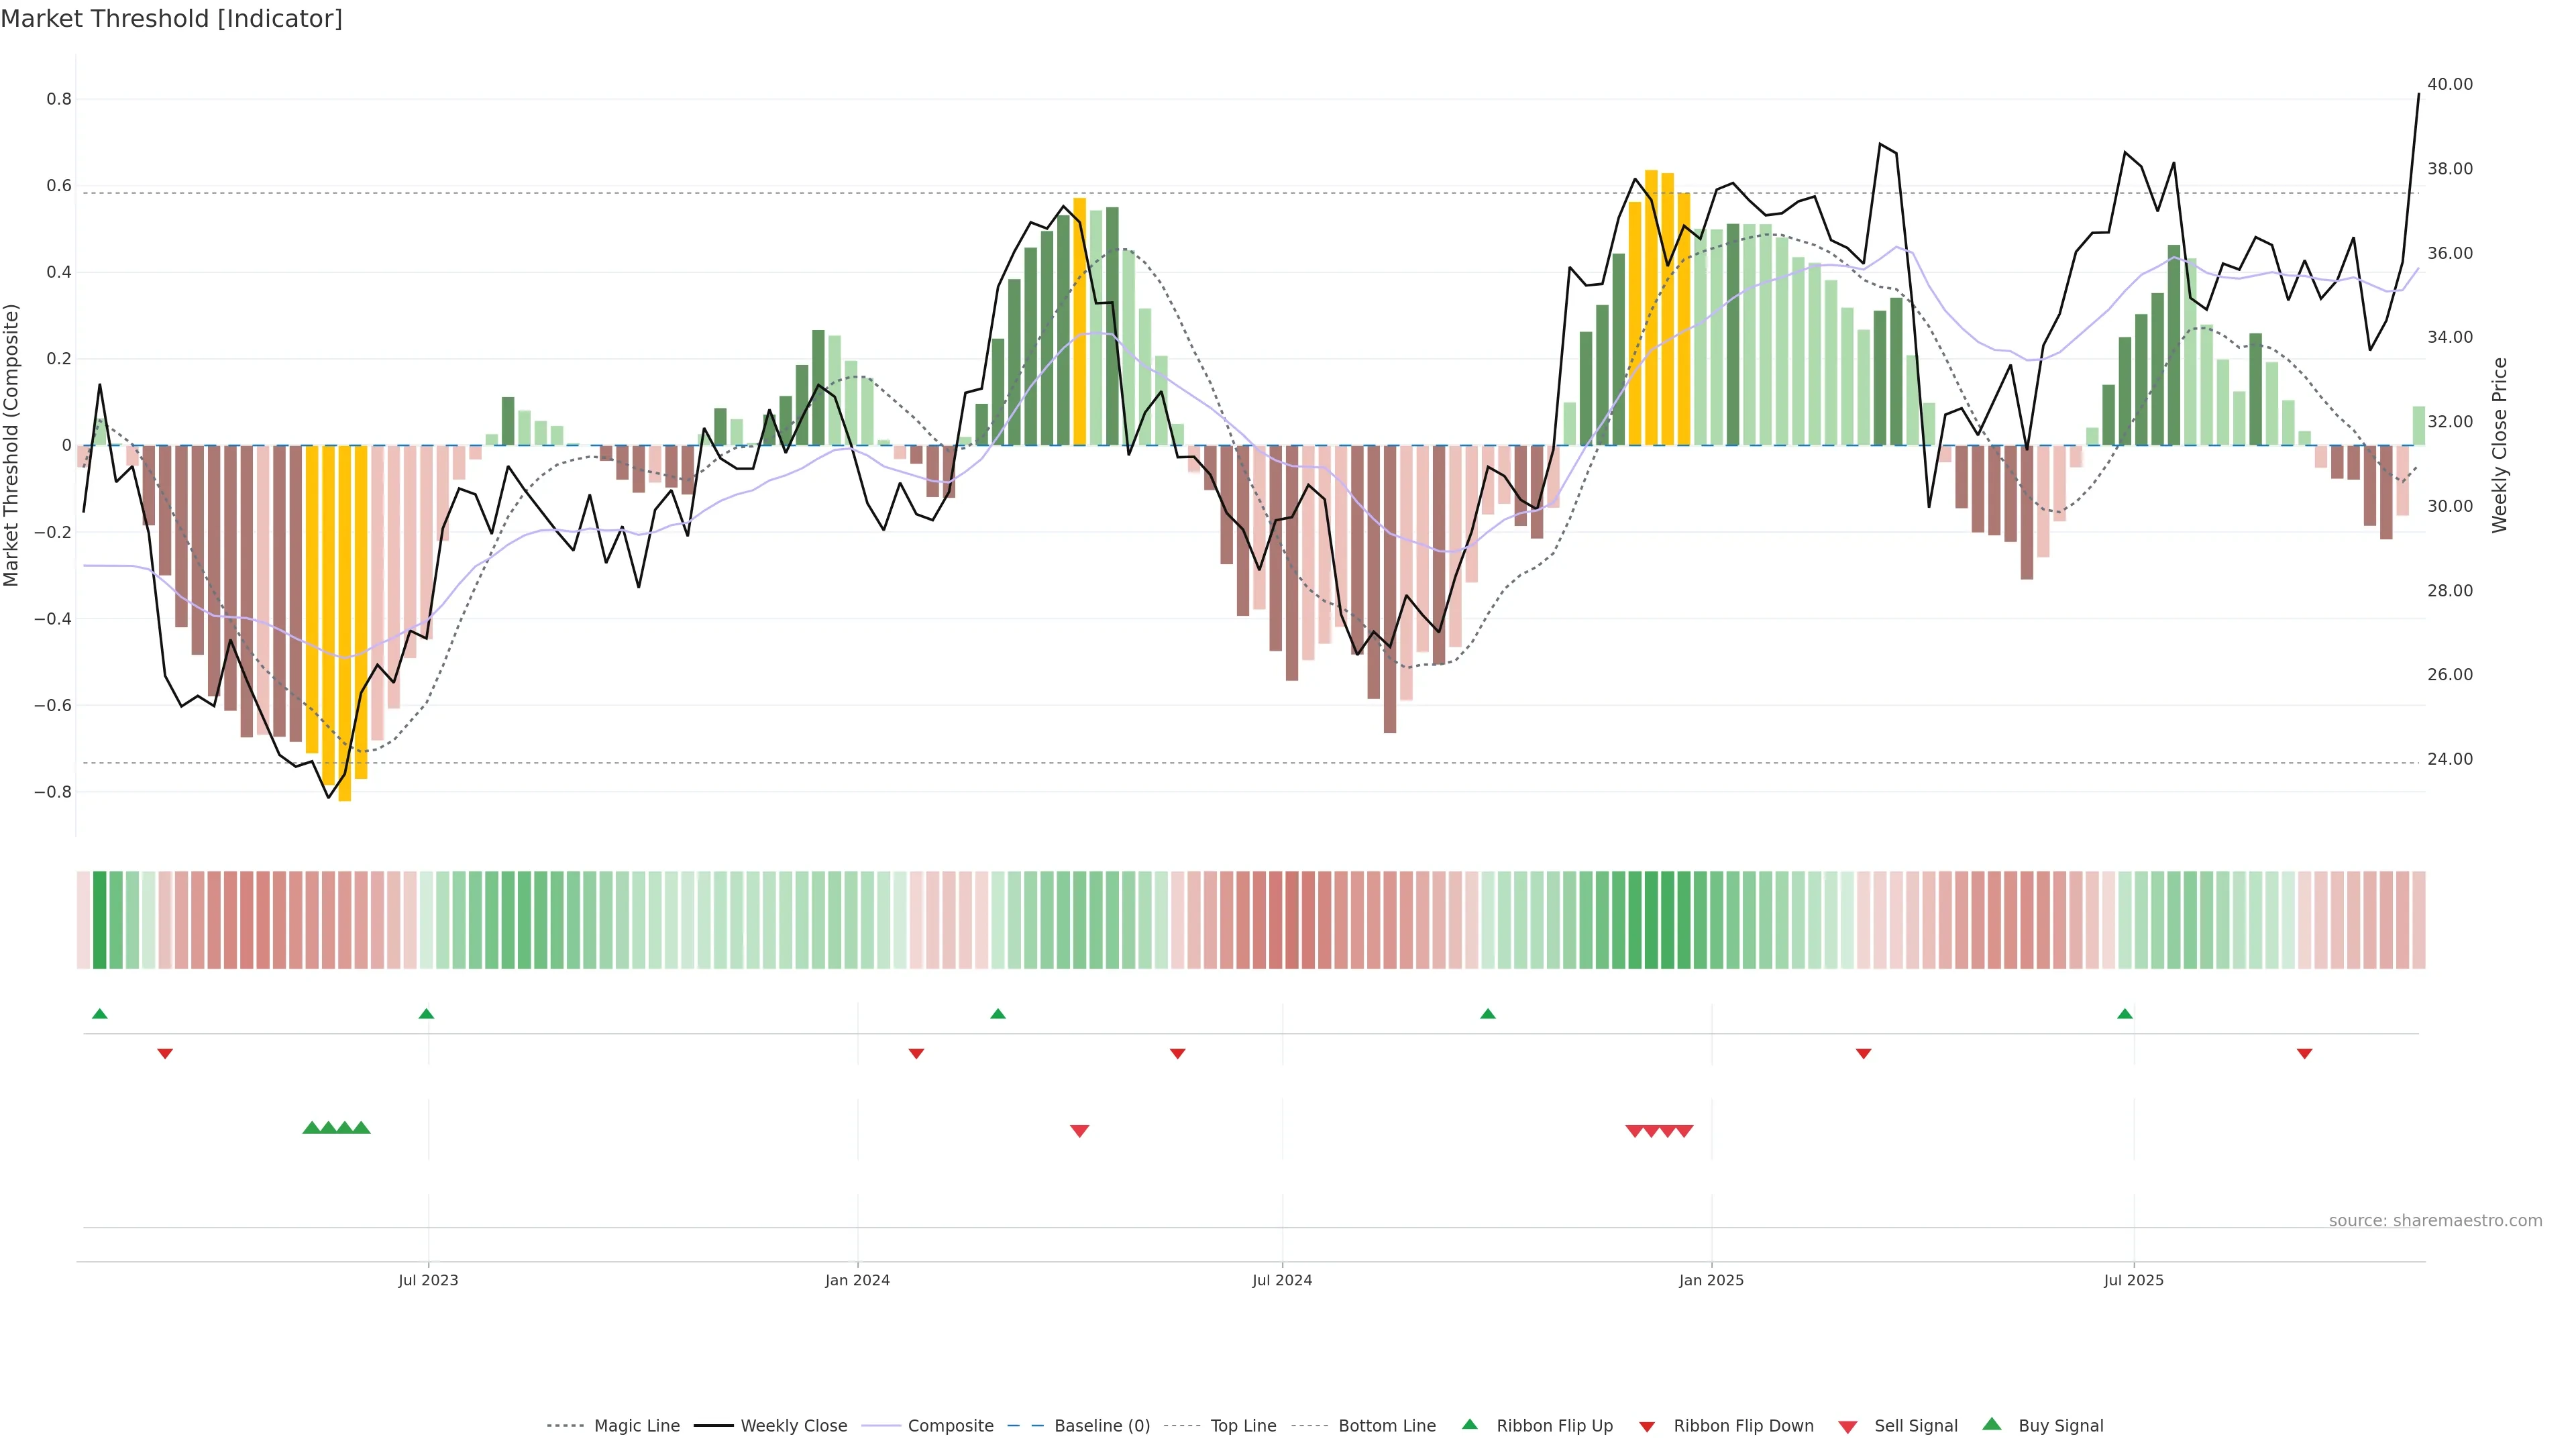This screenshot has height=1449, width=2576.
Task: Click the Ribbon Flip Down marker after Jan 2025
Action: (x=1863, y=1054)
